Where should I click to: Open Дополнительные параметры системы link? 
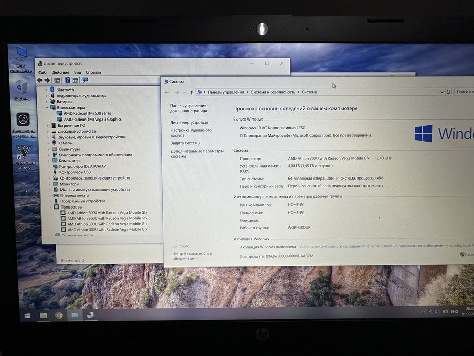pos(197,154)
